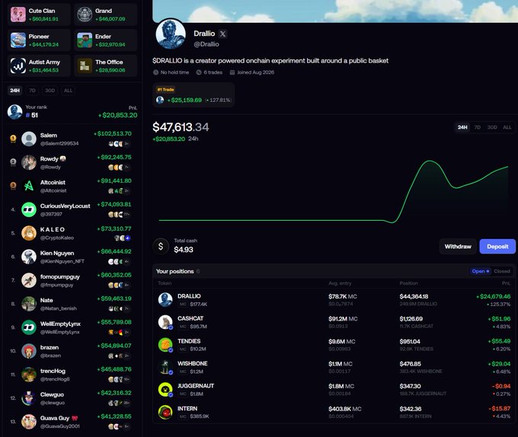This screenshot has height=437, width=518.
Task: Open trencHog's leaderboard row
Action: [x=71, y=375]
